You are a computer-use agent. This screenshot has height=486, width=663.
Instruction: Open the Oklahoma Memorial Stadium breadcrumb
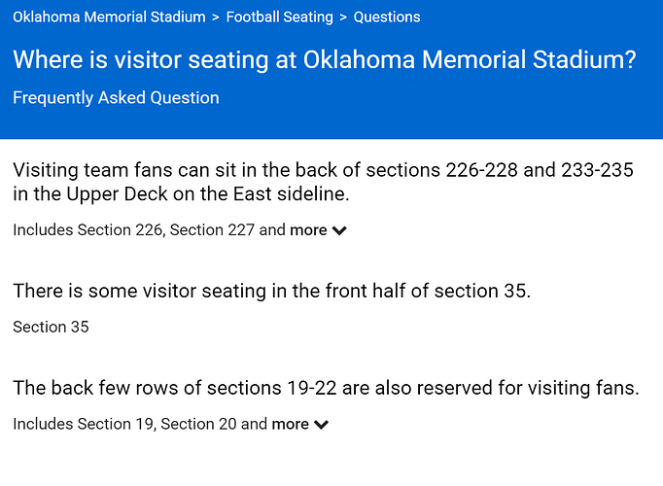pos(109,17)
